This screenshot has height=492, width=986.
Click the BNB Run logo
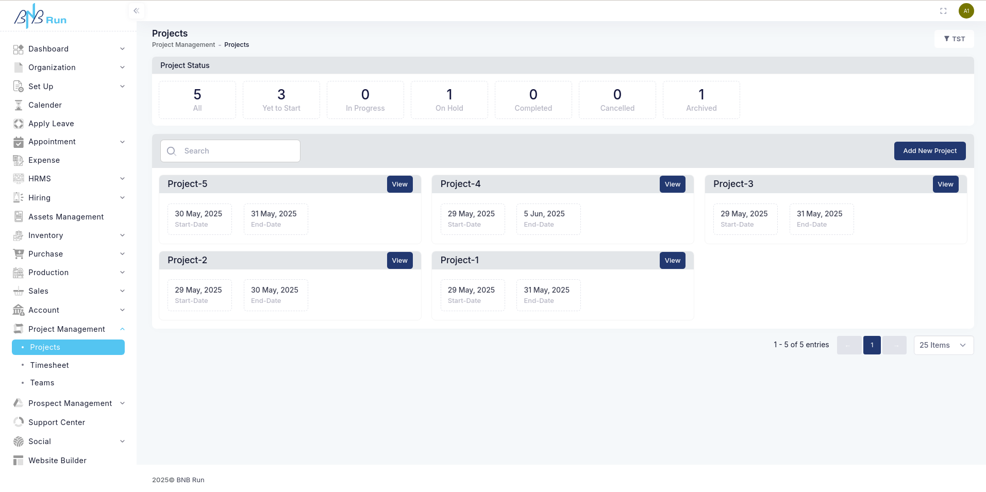[40, 16]
